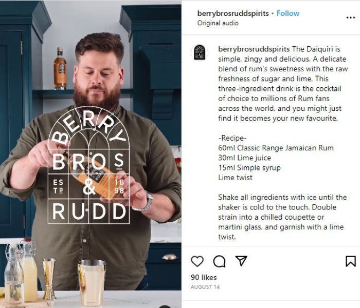Image resolution: width=360 pixels, height=308 pixels.
Task: Click the -Recipe- heading in caption
Action: pyautogui.click(x=232, y=138)
